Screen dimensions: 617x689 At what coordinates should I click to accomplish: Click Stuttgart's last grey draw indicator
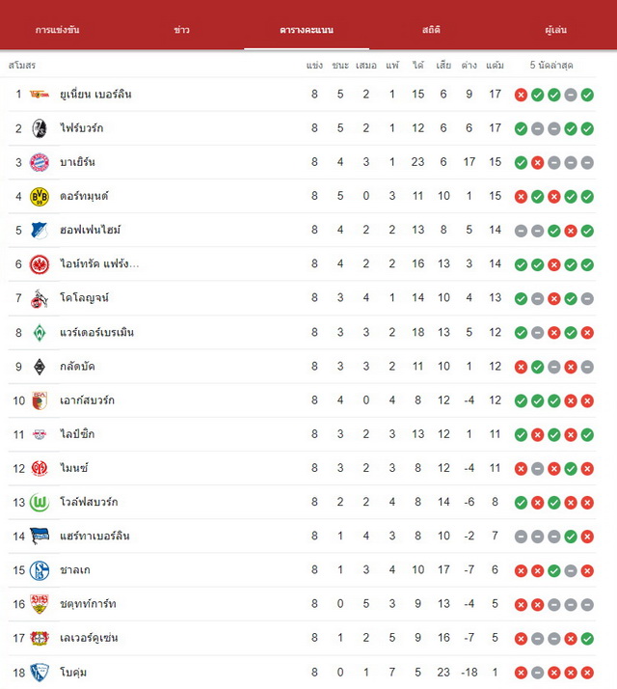587,605
